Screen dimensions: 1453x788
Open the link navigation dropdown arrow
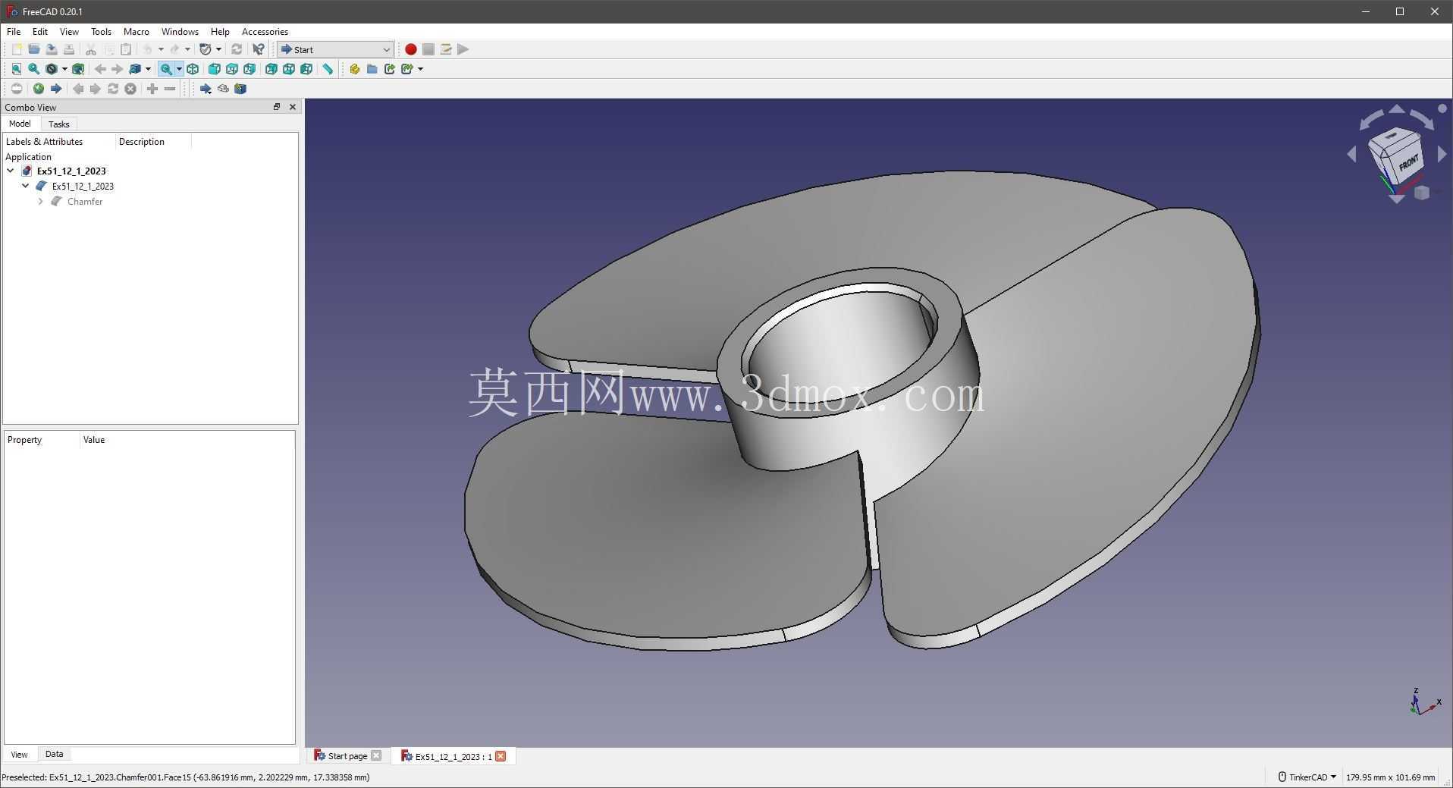click(148, 69)
